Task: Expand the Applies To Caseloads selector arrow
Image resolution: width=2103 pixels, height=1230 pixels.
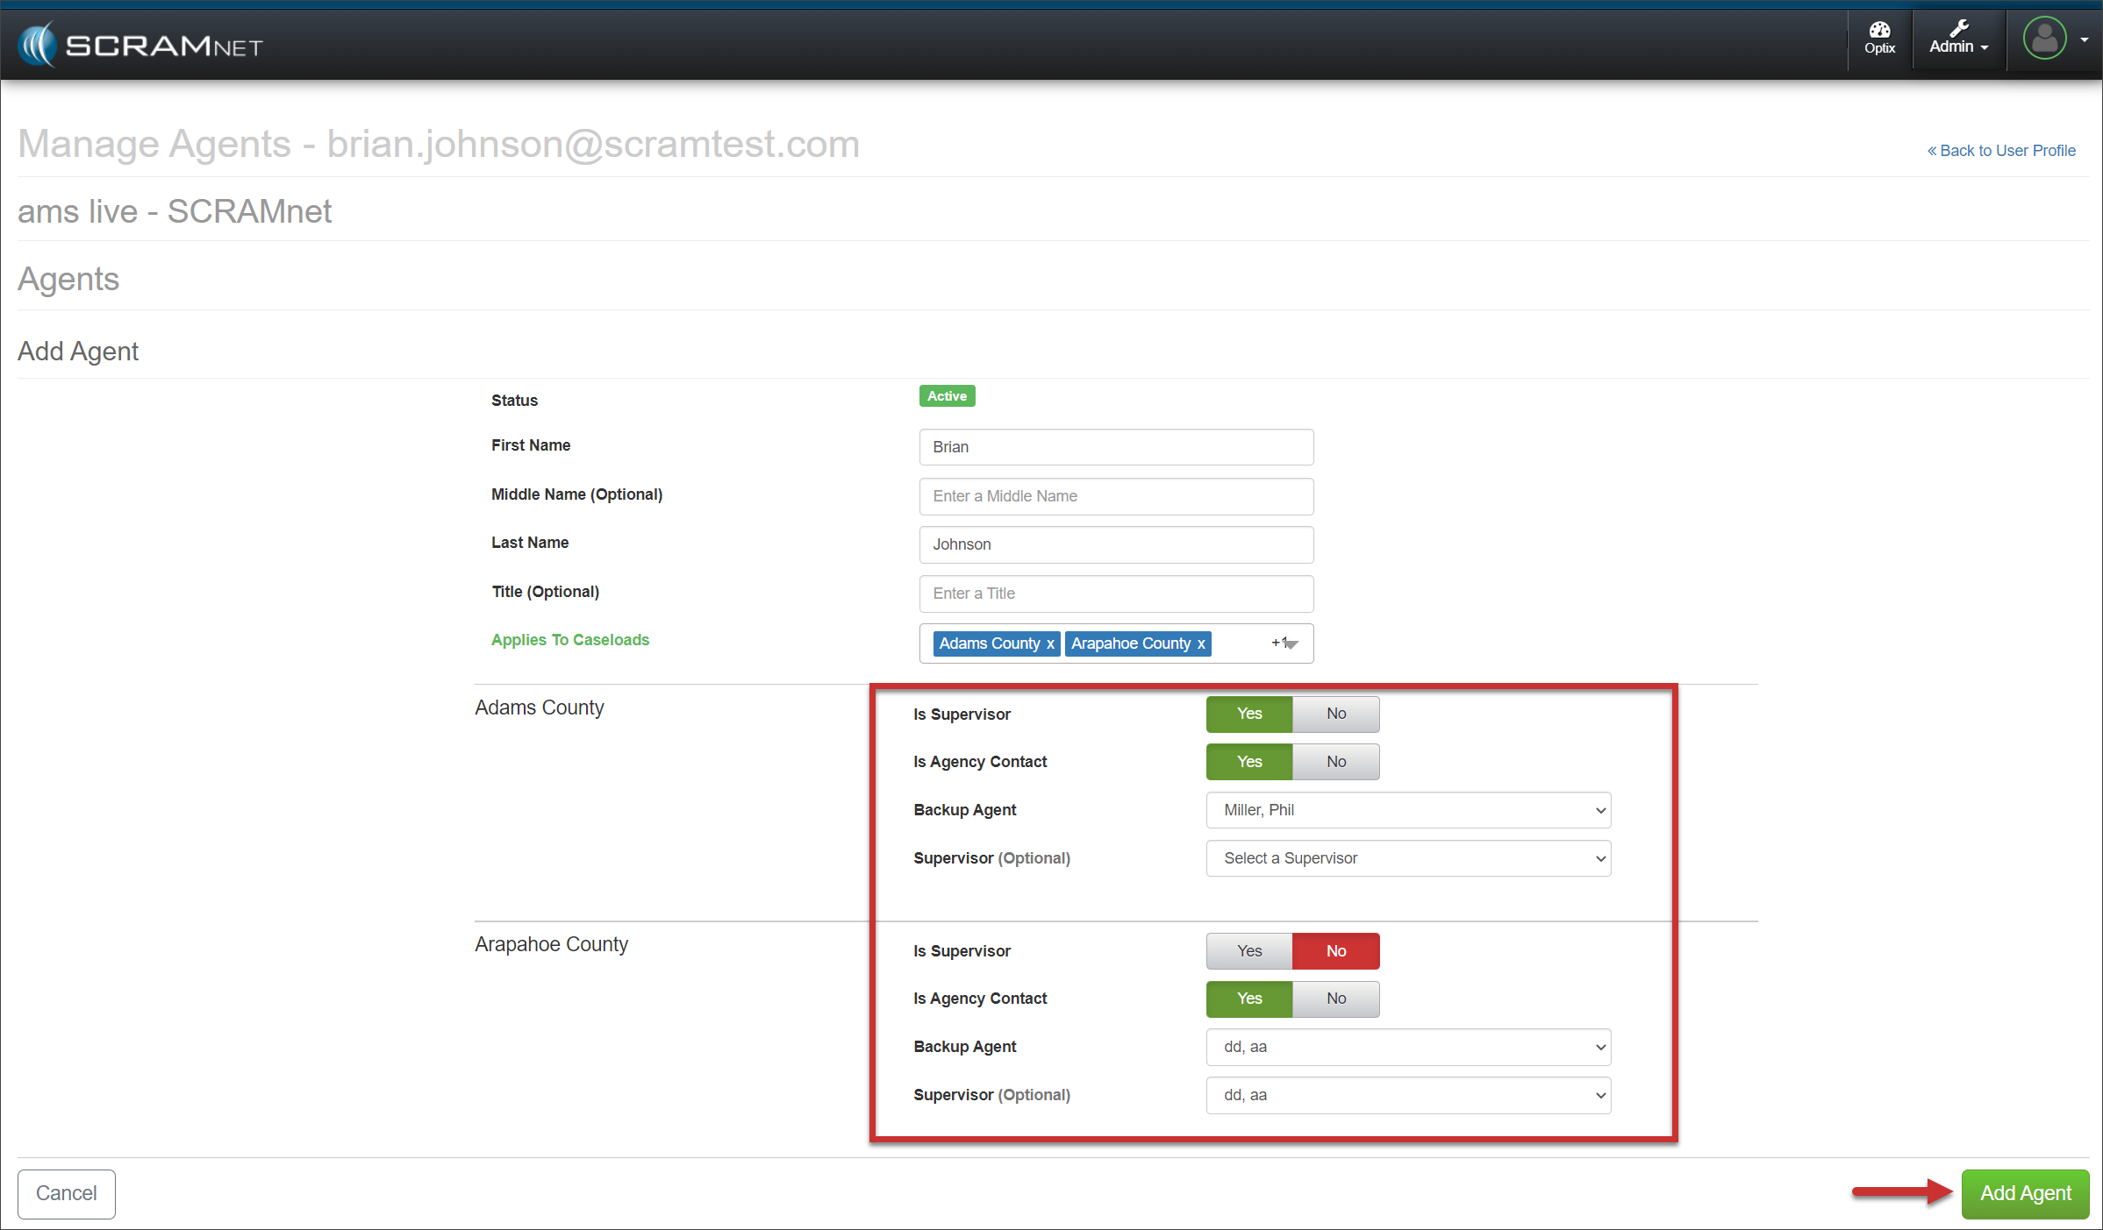Action: click(1290, 643)
